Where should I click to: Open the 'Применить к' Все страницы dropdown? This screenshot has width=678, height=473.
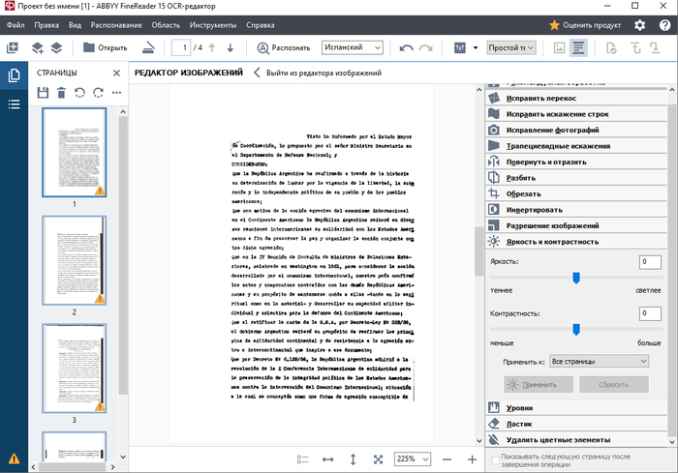[x=598, y=361]
